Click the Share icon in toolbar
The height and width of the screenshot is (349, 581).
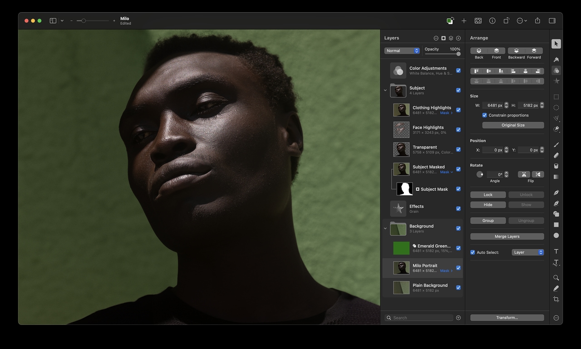(x=537, y=21)
